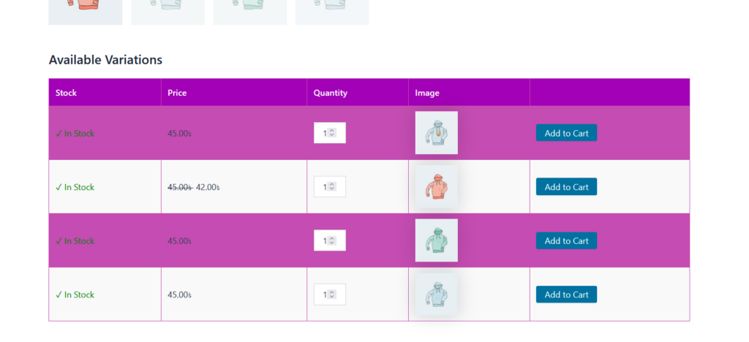The width and height of the screenshot is (749, 342).
Task: Click the Quantity column header
Action: click(x=330, y=93)
